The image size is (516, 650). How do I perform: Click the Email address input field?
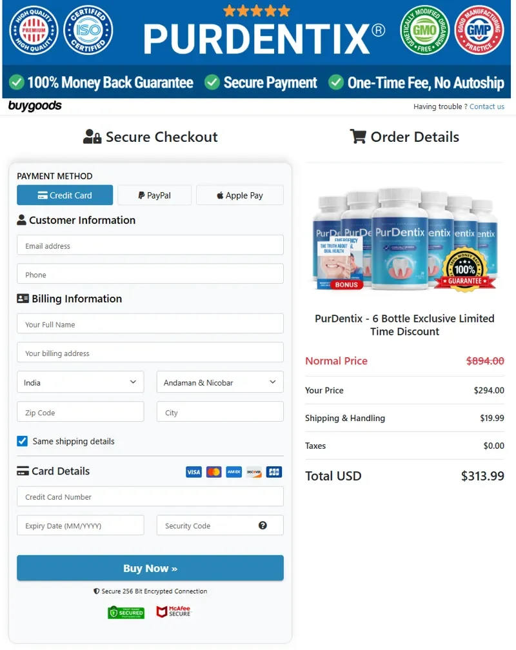point(150,245)
